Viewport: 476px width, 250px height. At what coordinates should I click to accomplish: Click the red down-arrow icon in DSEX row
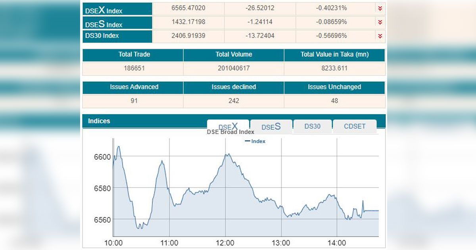pyautogui.click(x=380, y=8)
